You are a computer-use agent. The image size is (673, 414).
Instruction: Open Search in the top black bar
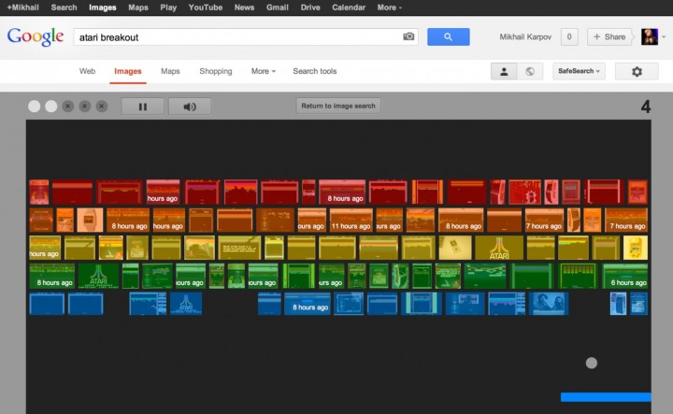64,7
